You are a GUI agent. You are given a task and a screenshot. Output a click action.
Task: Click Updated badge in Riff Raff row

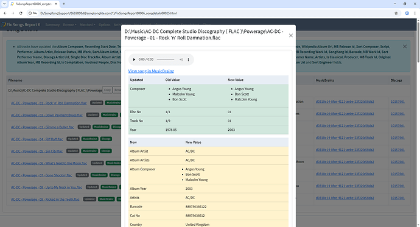(73, 139)
